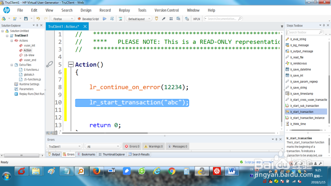Switch to the Search Results tab
This screenshot has width=331, height=186.
139,154
